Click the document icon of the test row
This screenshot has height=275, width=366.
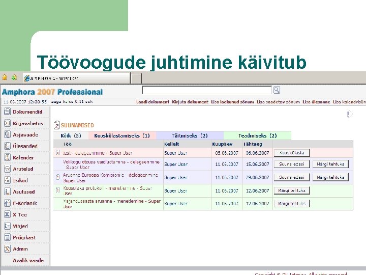(x=57, y=153)
